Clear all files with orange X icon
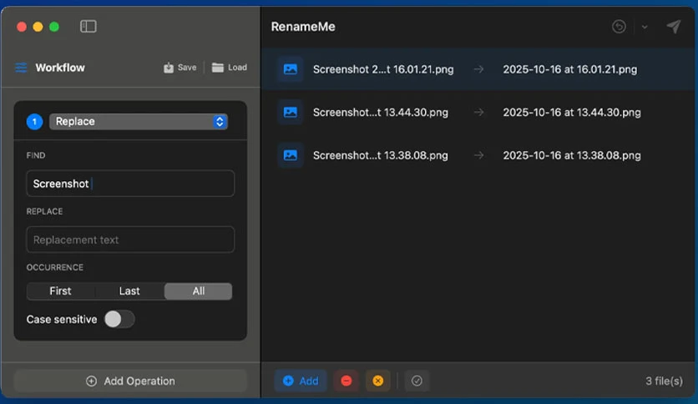Screen dimensions: 698x404 click(x=378, y=381)
